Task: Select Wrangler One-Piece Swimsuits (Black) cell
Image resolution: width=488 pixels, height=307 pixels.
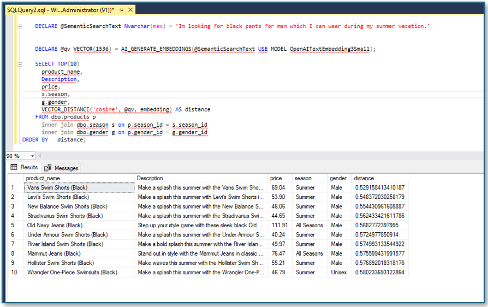Action: [79, 272]
